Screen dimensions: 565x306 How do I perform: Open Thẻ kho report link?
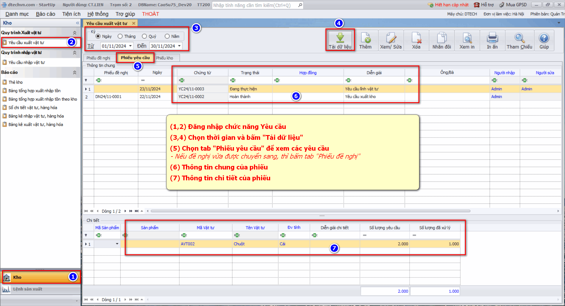click(x=16, y=82)
